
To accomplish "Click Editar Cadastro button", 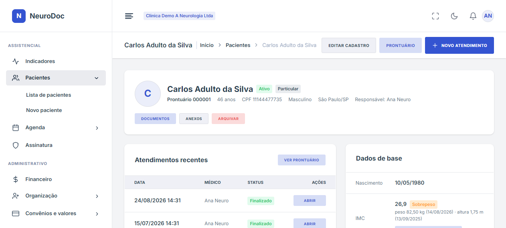I will (349, 45).
